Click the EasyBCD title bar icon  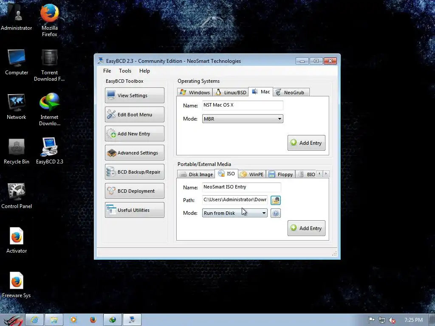101,61
